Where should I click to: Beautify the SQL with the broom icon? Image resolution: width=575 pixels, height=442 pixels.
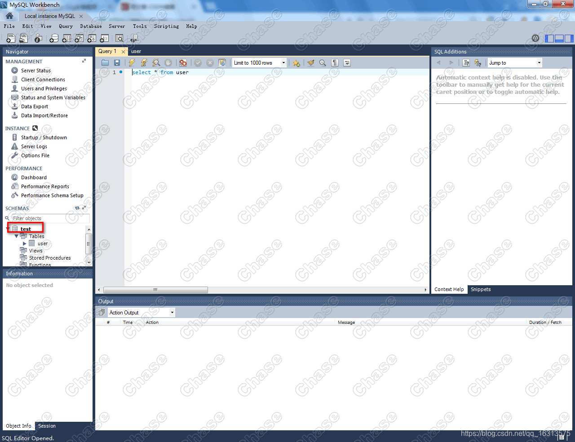coord(311,63)
